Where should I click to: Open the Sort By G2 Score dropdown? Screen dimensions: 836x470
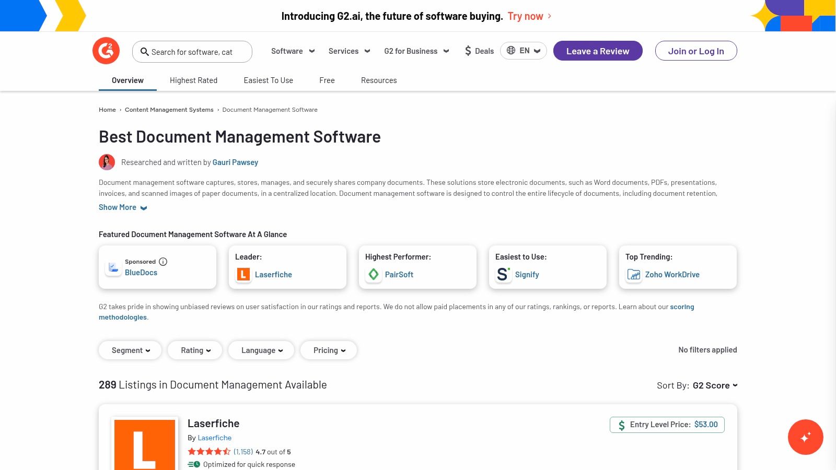[715, 385]
